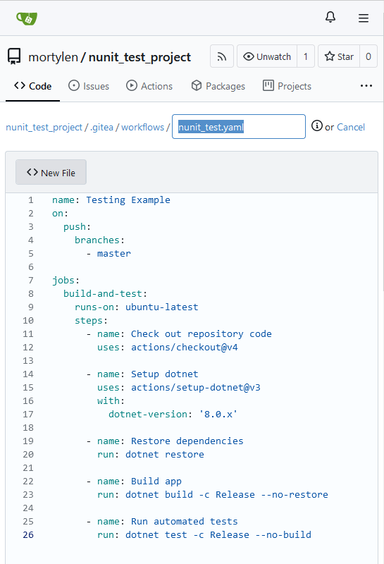Click 'ubuntu-latest' on line 9
The width and height of the screenshot is (384, 564).
162,307
